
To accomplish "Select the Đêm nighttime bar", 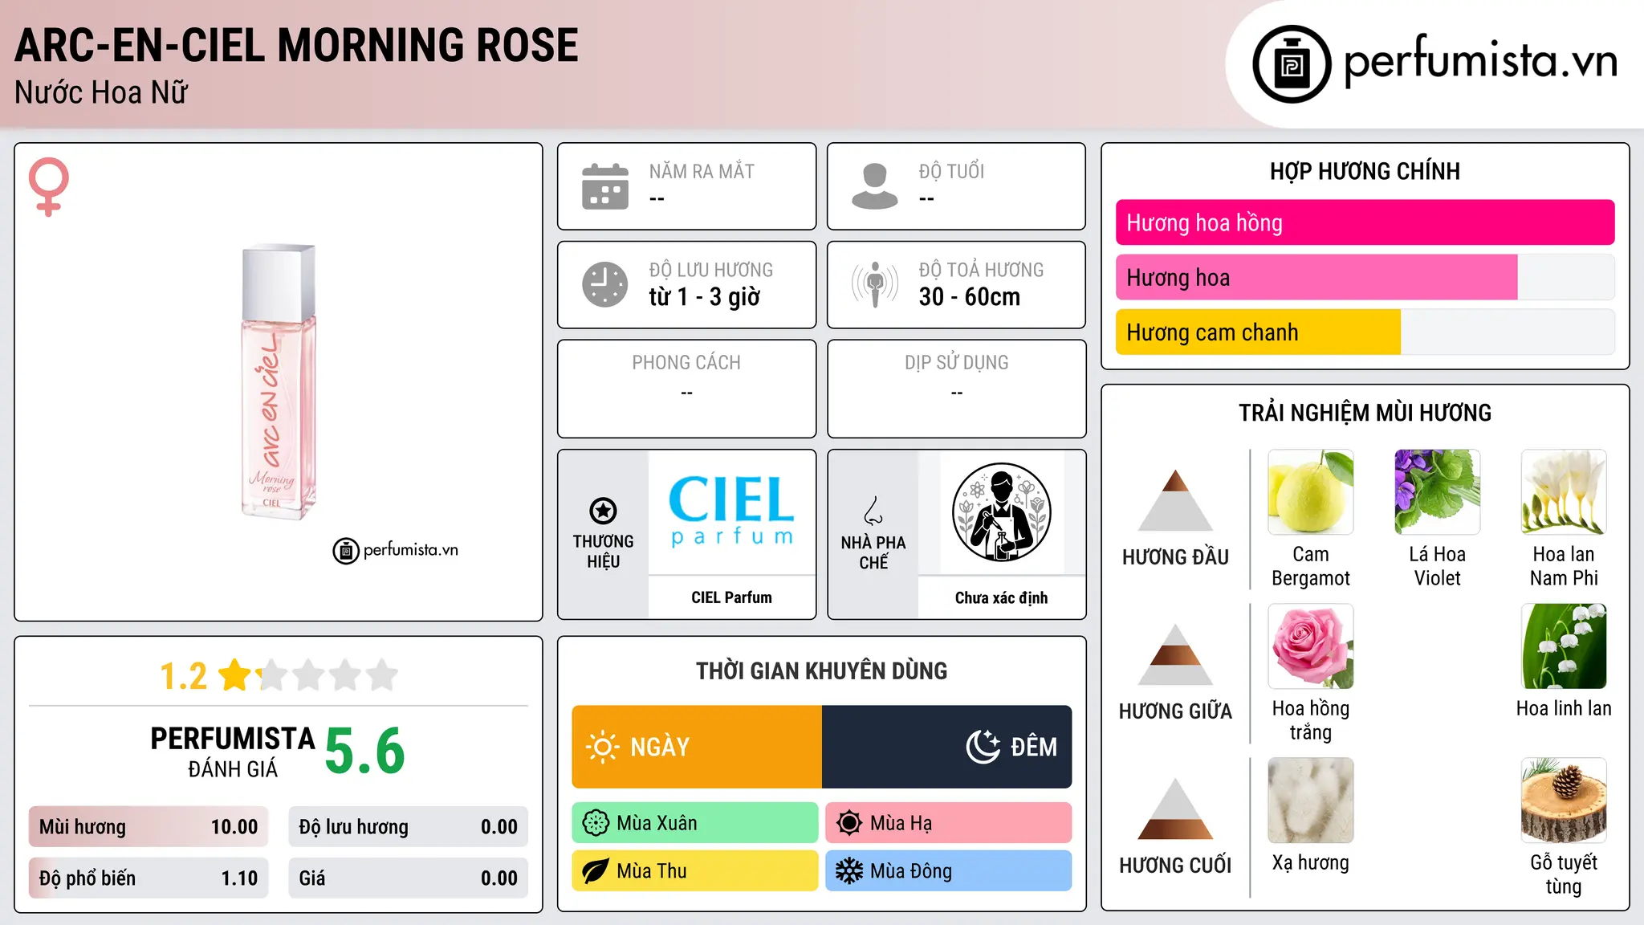I will (x=947, y=747).
